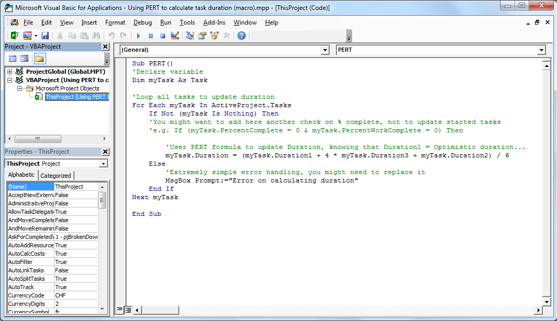Expand the ProjectGlobal (Global.MPT) node
Screen dimensions: 557x321
click(x=10, y=72)
